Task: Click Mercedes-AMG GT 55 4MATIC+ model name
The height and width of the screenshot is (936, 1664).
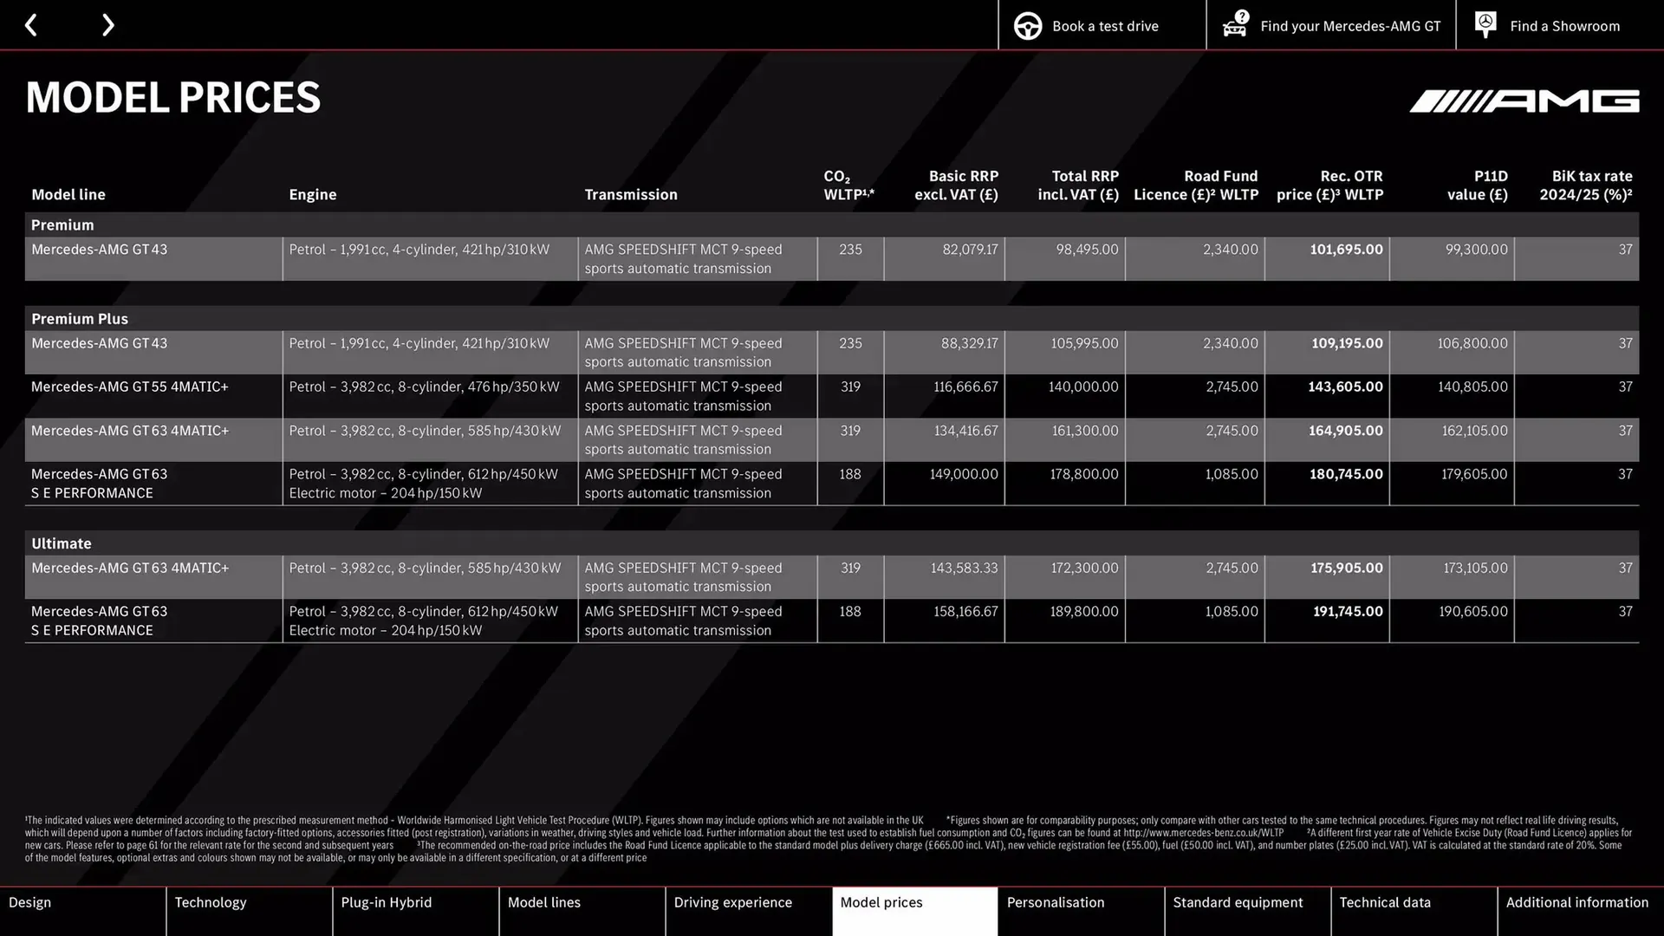Action: coord(130,387)
